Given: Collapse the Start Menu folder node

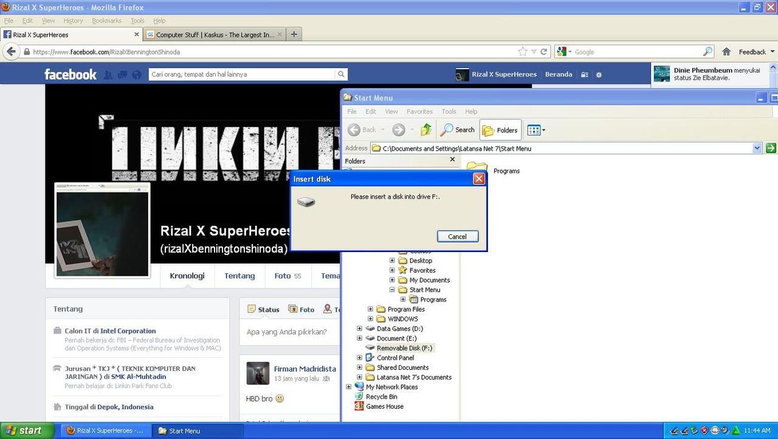Looking at the screenshot, I should 392,290.
